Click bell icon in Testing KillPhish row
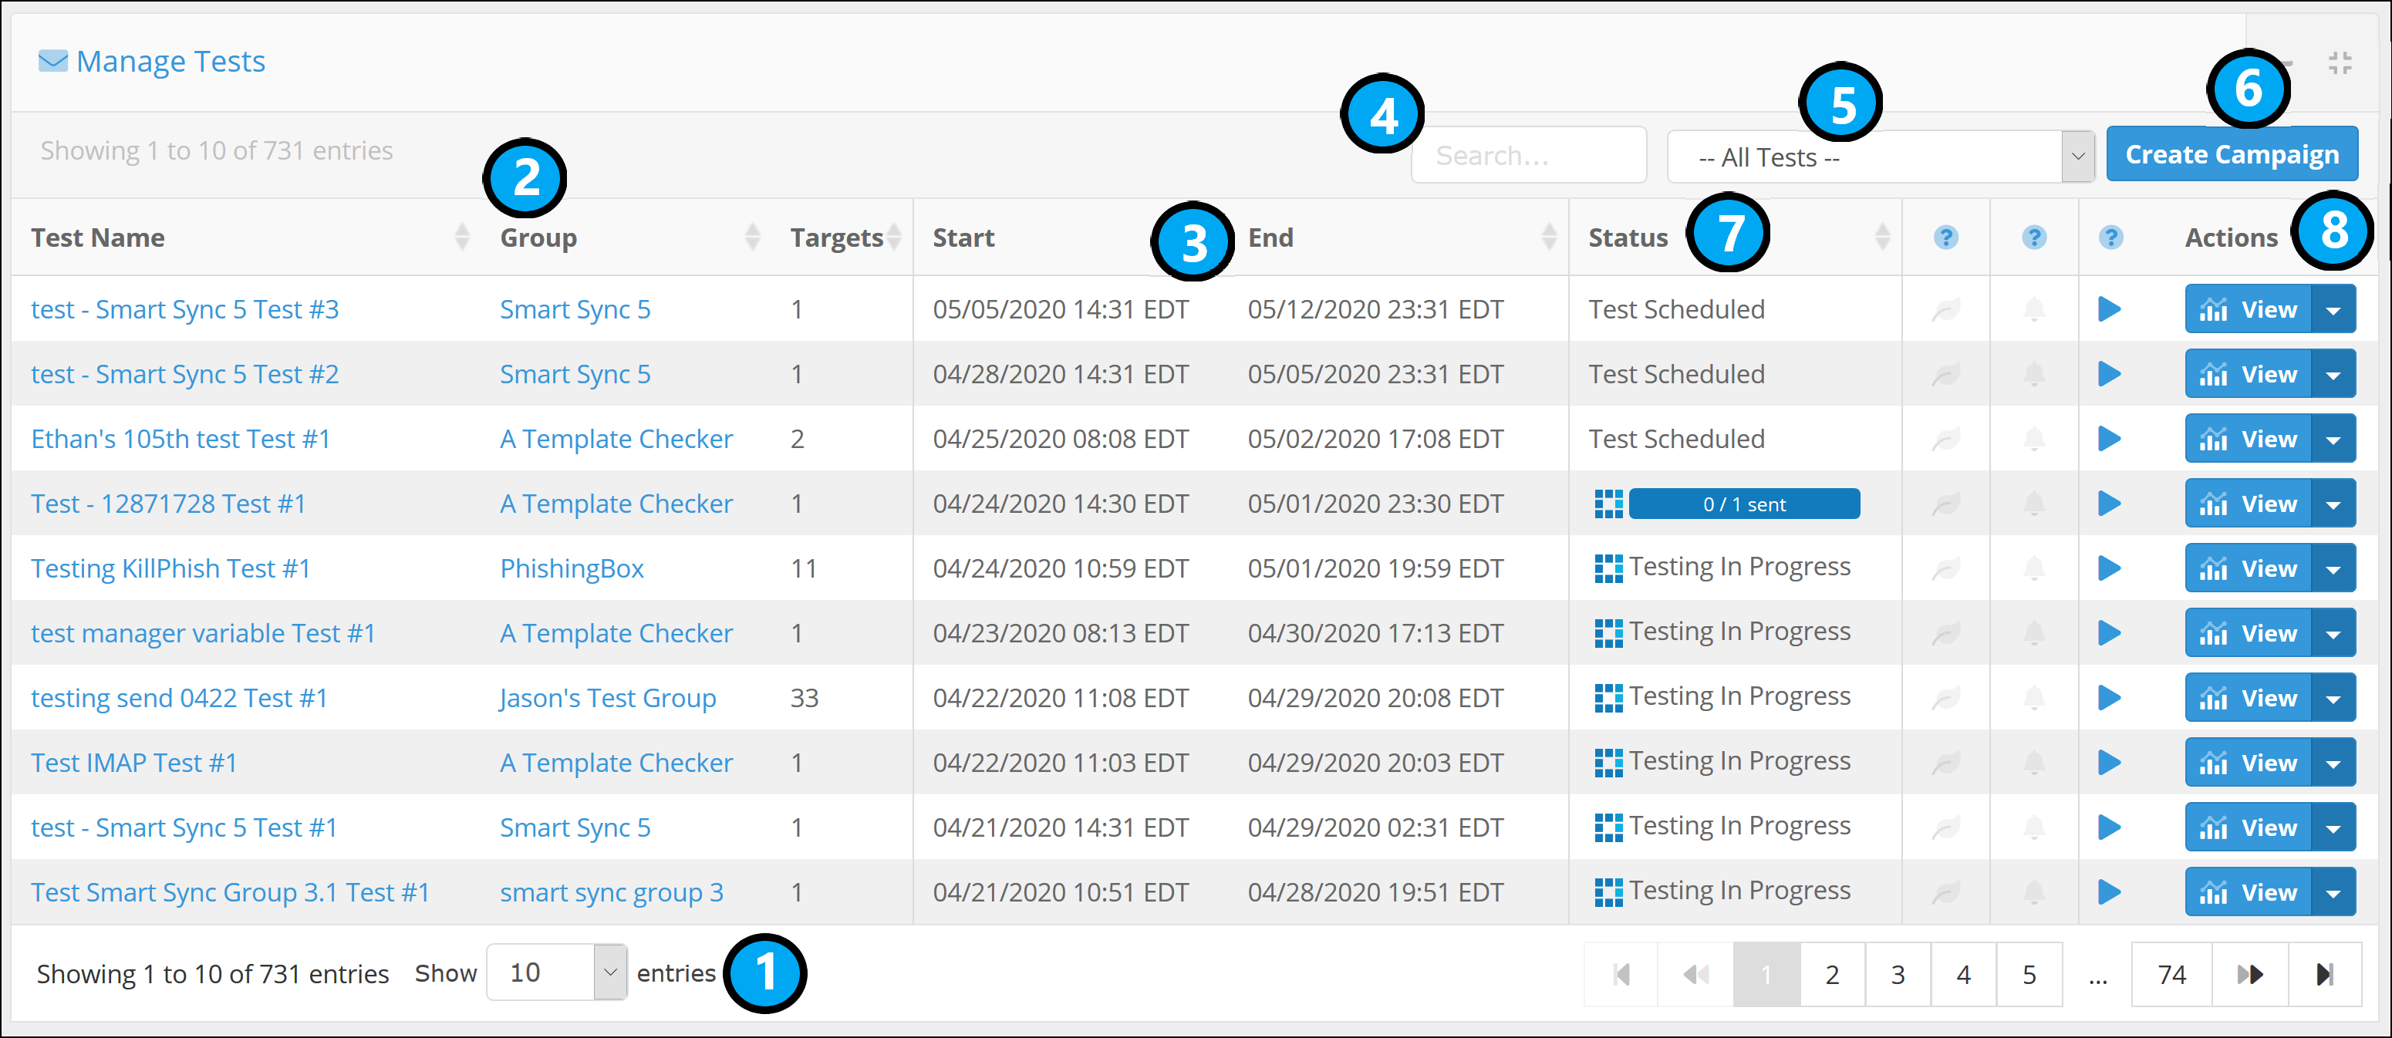 click(2033, 568)
